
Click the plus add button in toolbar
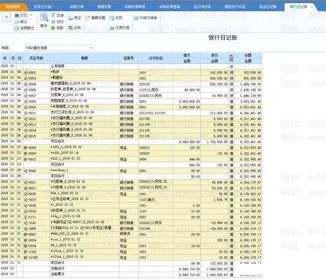point(6,17)
